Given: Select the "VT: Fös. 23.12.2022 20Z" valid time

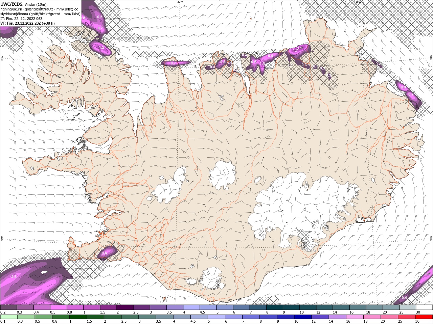Looking at the screenshot, I should click(21, 23).
